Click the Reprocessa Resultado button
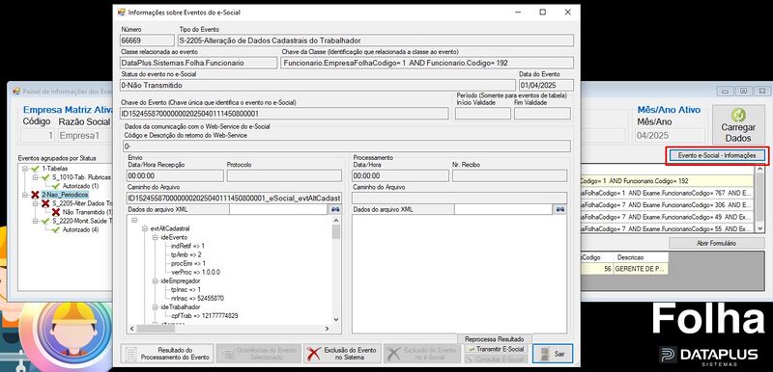 495,339
